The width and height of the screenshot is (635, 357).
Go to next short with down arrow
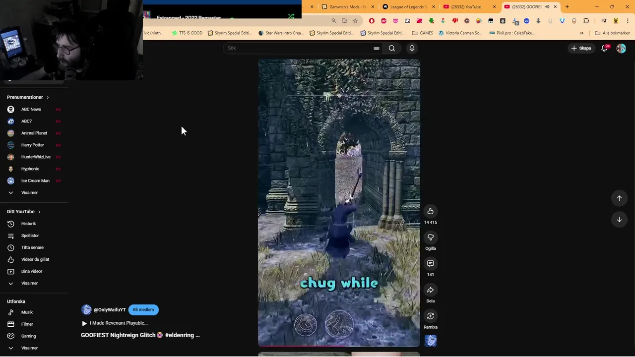(619, 220)
